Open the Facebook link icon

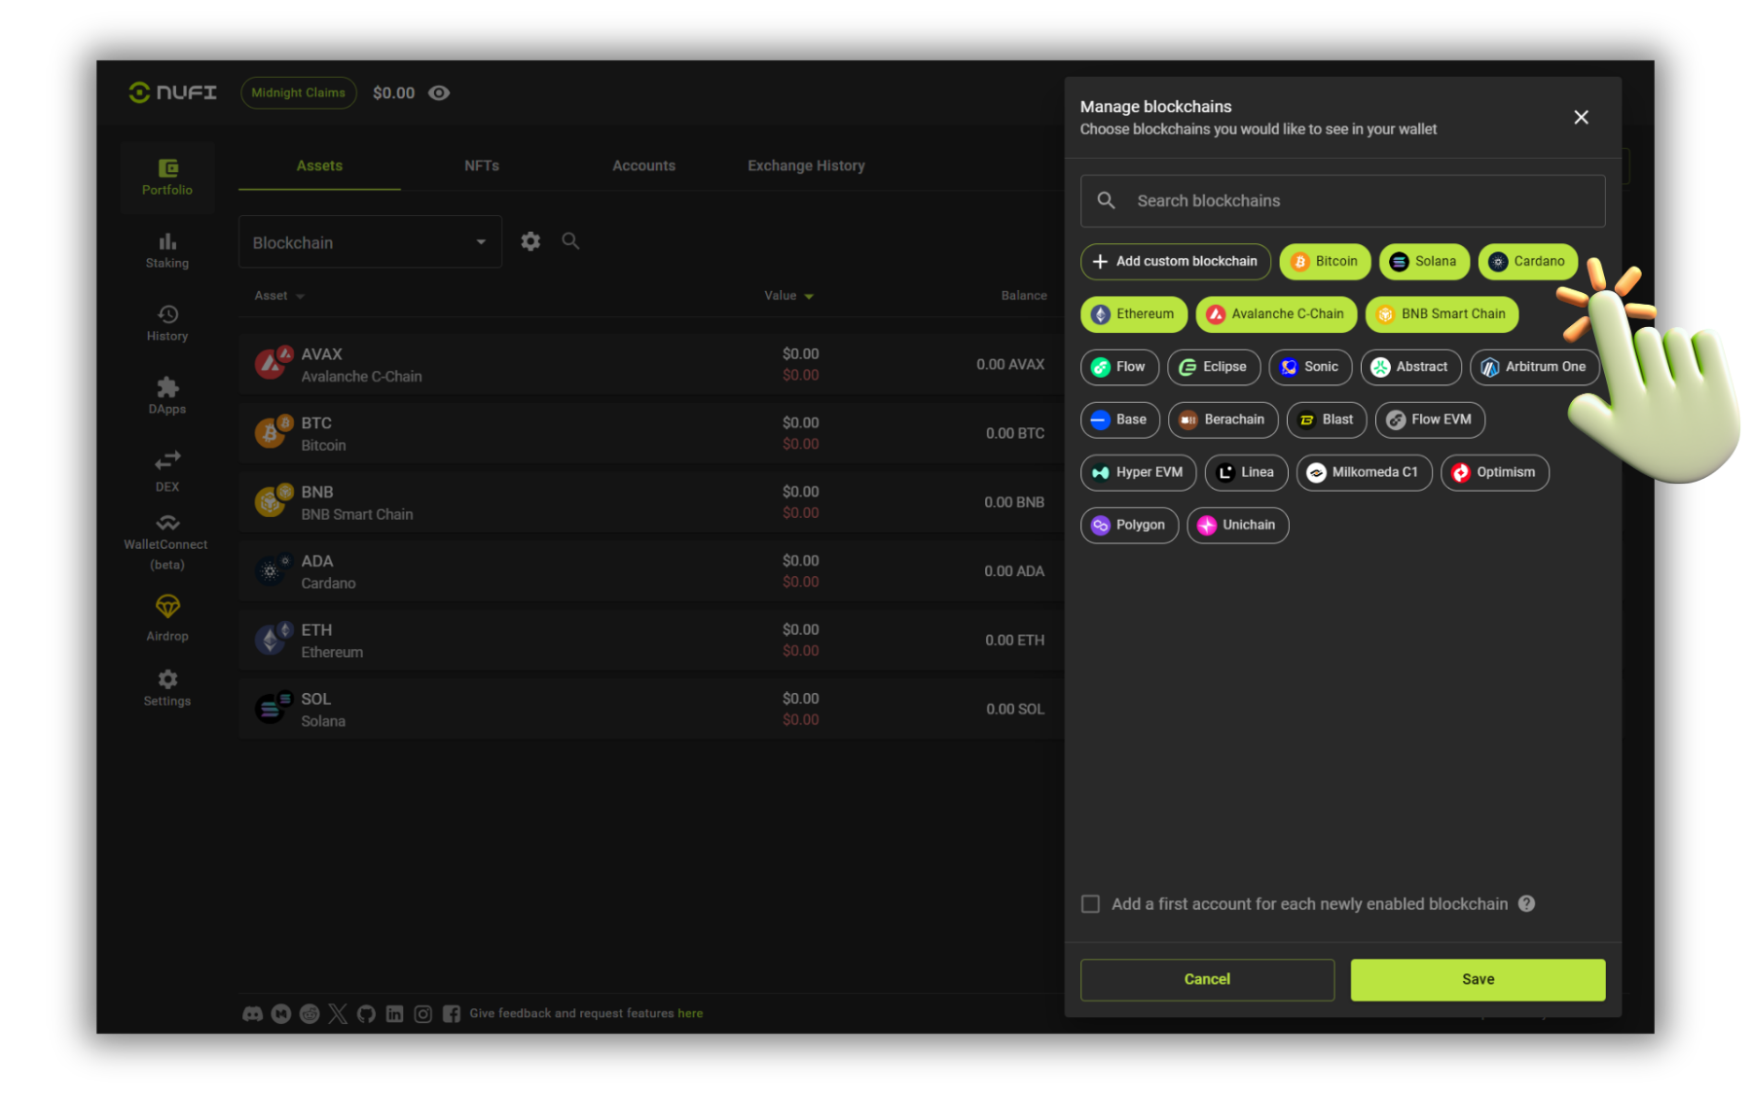coord(452,1014)
